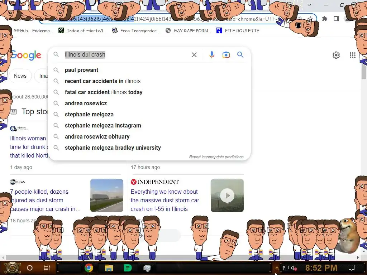Open Google quick settings gear
This screenshot has width=367, height=275.
(336, 55)
